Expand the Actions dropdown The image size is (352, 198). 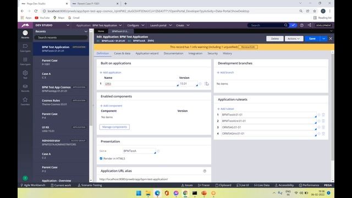294,38
